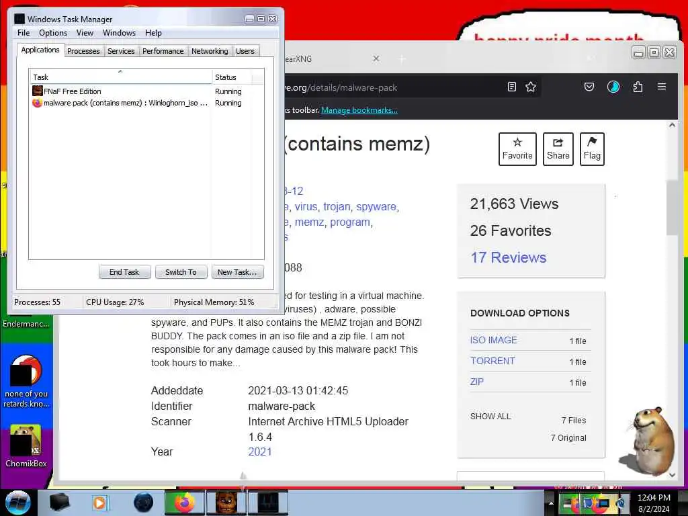Sort by the Task column header
This screenshot has height=516, width=688.
121,77
